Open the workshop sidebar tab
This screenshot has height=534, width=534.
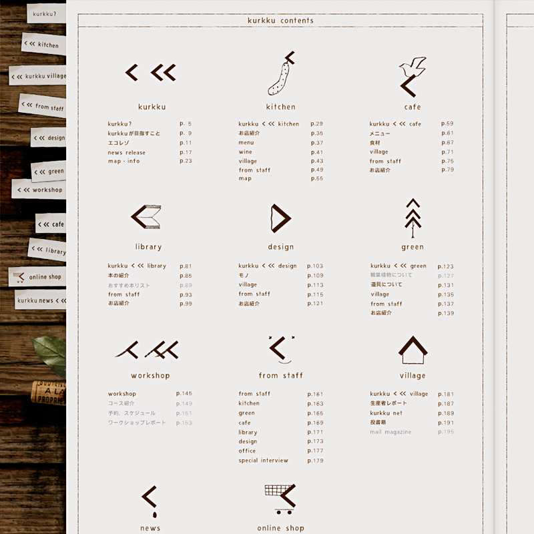click(39, 190)
